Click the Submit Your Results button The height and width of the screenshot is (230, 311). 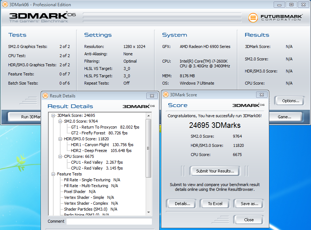pyautogui.click(x=215, y=171)
